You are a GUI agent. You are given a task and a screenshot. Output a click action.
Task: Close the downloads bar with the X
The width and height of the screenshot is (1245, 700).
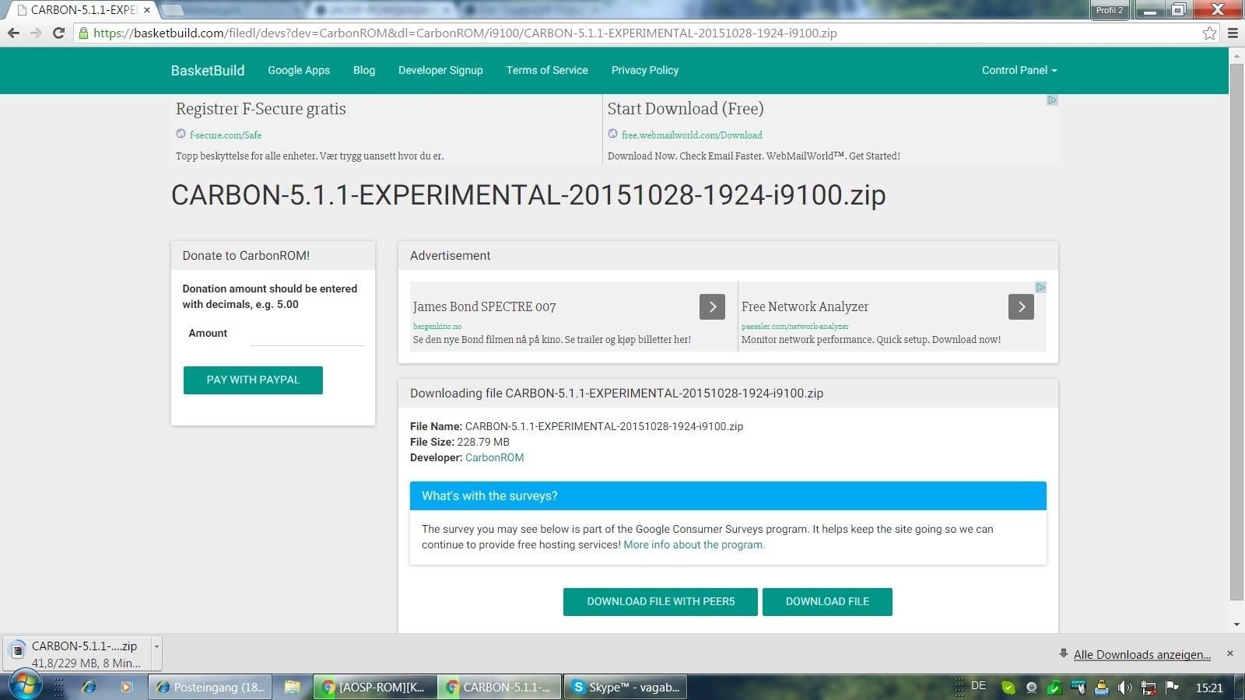point(1230,653)
